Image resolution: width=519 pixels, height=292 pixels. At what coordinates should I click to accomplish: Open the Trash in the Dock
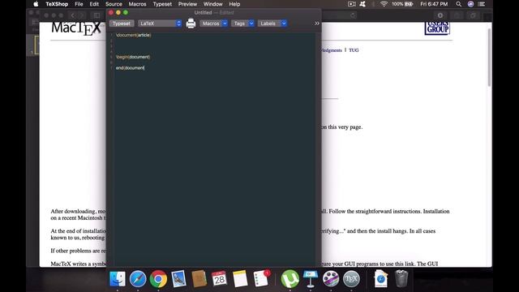(x=401, y=278)
